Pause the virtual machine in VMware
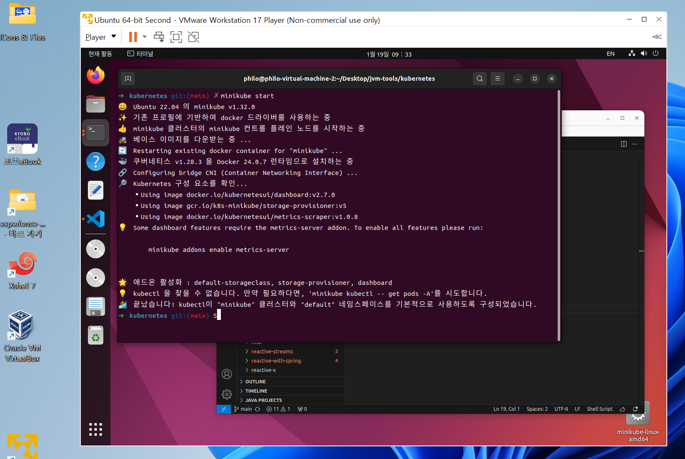The width and height of the screenshot is (685, 459). (x=133, y=37)
